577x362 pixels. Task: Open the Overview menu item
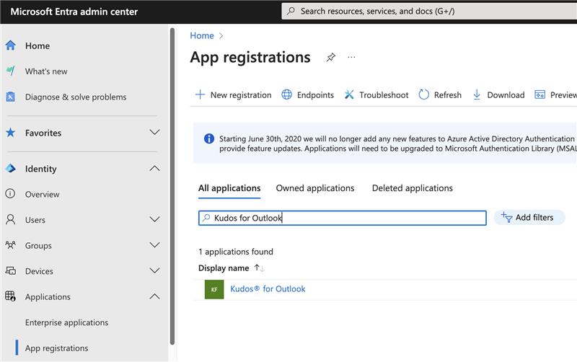43,194
